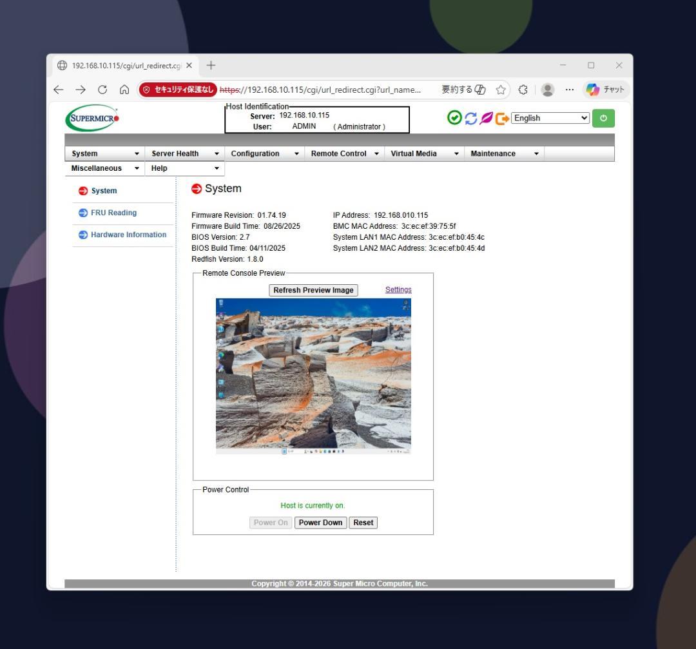Select Hardware Information in the sidebar
Image resolution: width=696 pixels, height=649 pixels.
click(128, 235)
